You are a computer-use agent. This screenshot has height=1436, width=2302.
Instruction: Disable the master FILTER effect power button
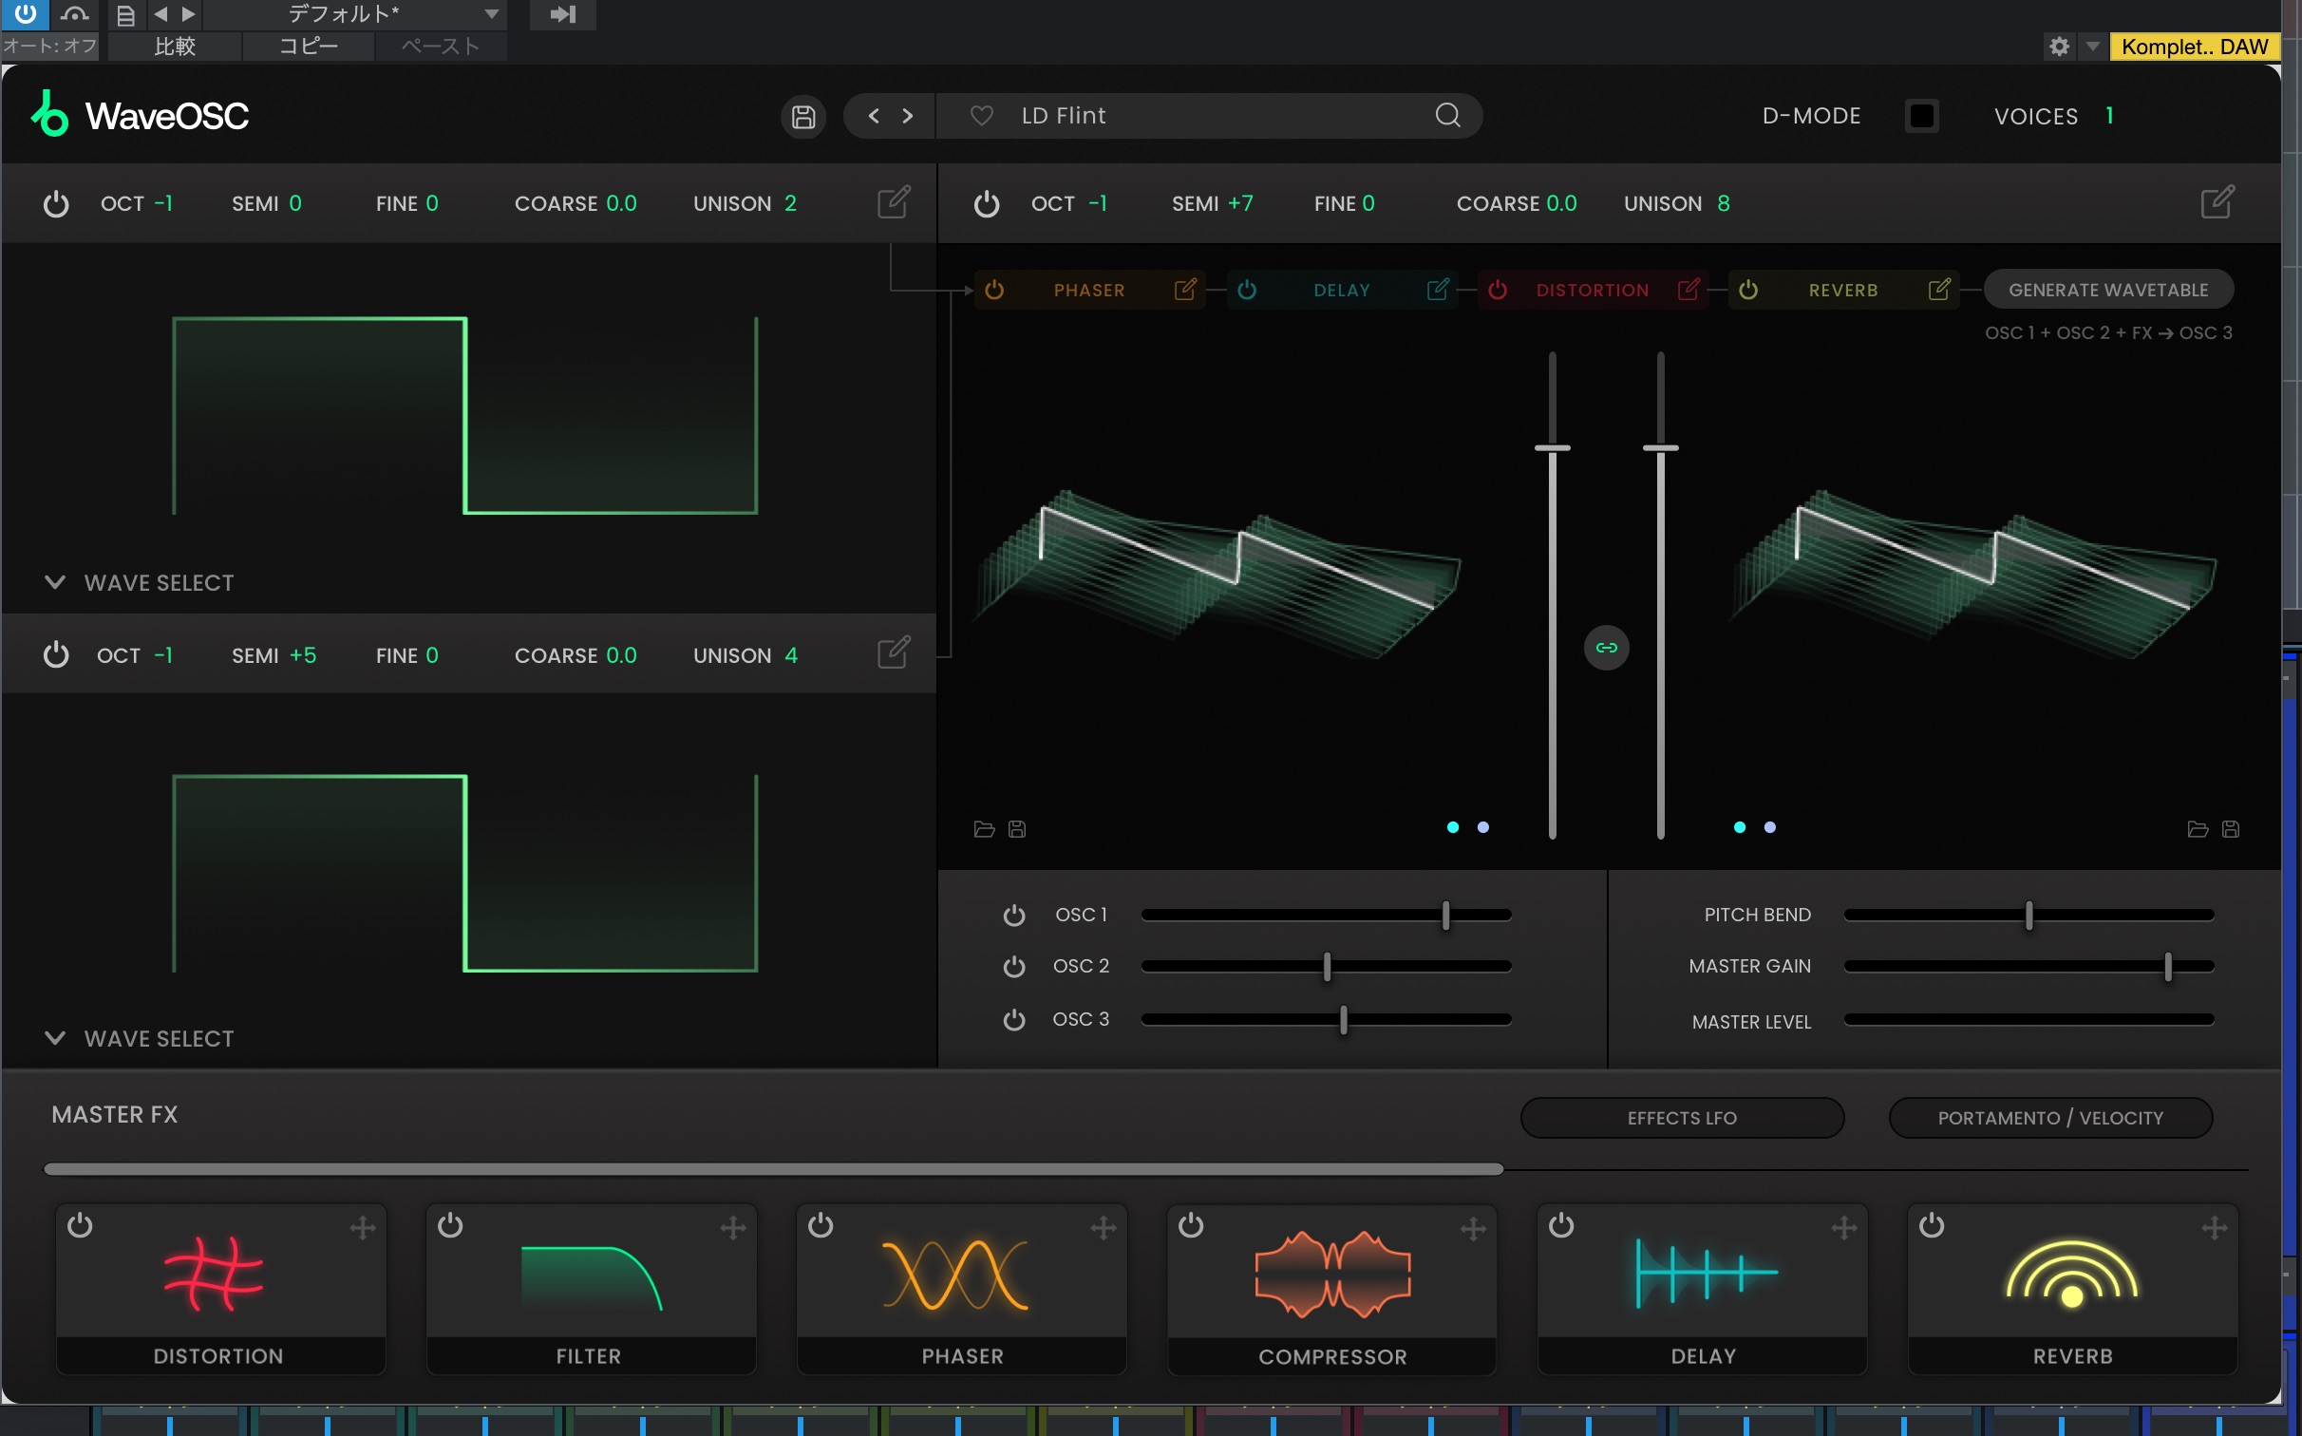pos(450,1226)
